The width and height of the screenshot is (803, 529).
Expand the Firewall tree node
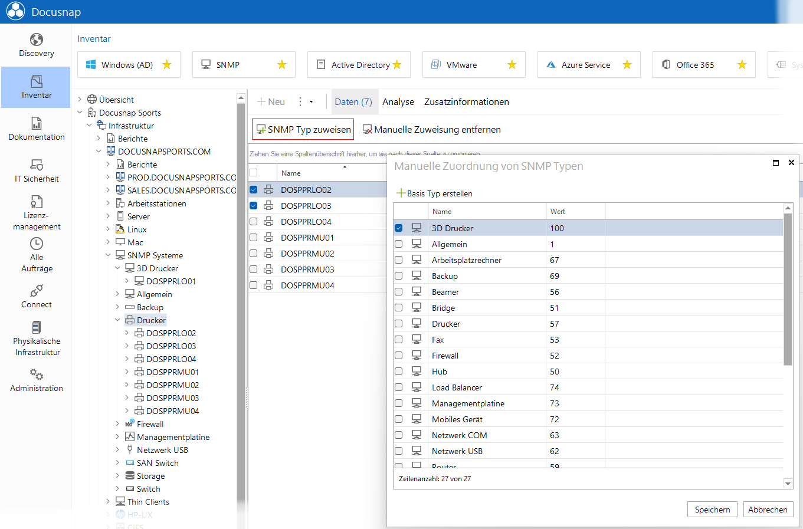117,424
